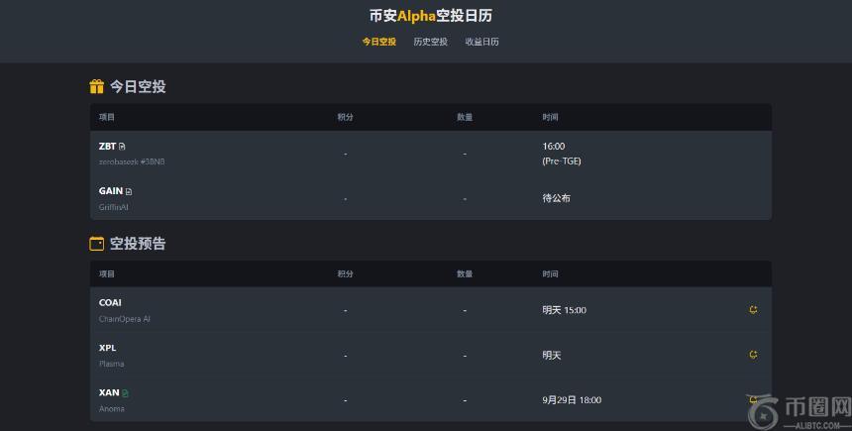Select the GAIN GriffinAI project
Screen dimensions: 852x431
[x=111, y=191]
